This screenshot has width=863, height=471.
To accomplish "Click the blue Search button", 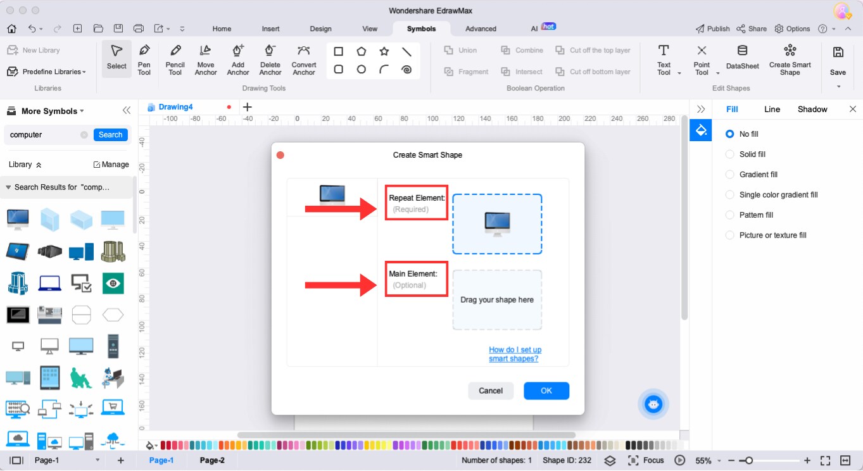I will pos(110,135).
